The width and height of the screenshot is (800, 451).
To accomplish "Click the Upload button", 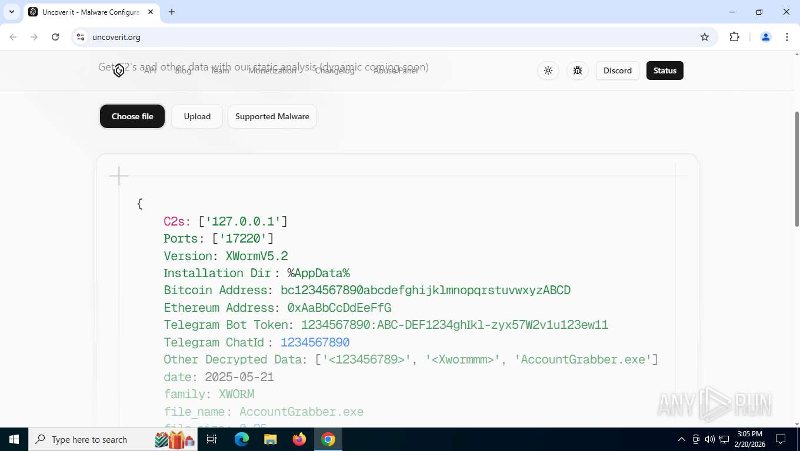I will tap(197, 116).
